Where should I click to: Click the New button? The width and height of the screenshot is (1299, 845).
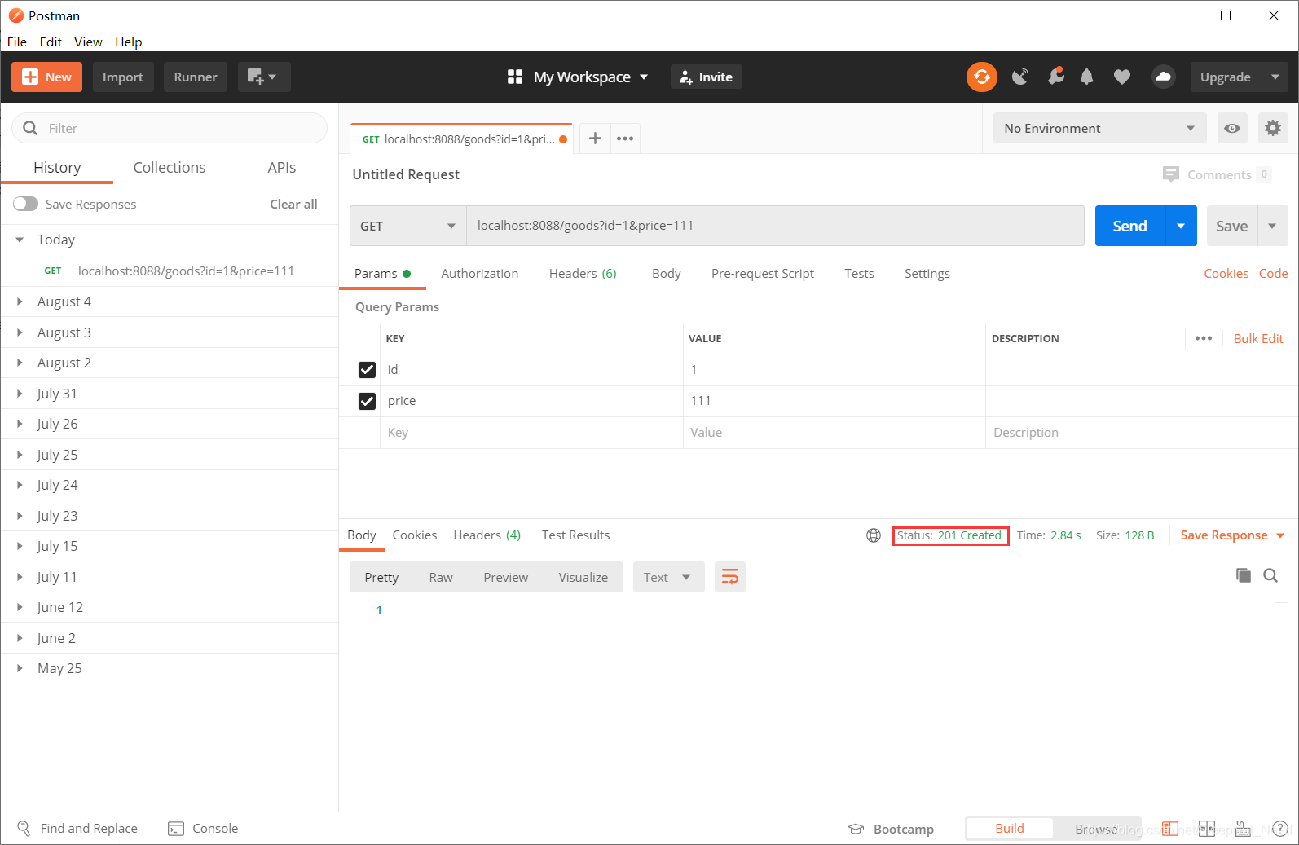(x=47, y=77)
